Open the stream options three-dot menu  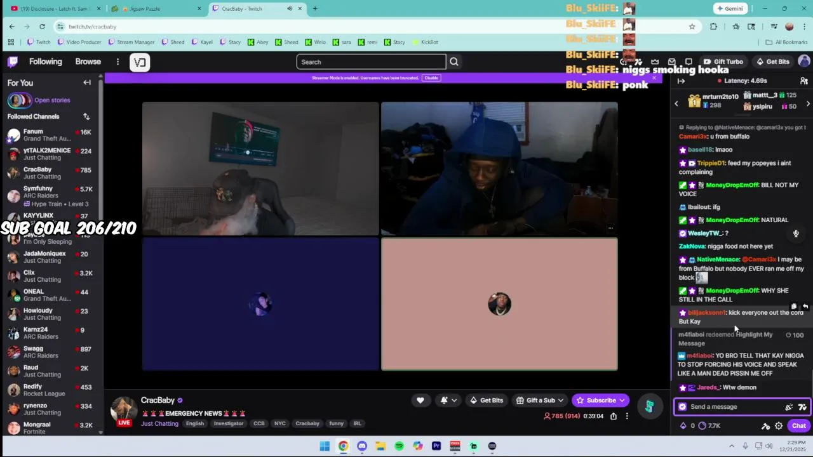click(x=627, y=416)
